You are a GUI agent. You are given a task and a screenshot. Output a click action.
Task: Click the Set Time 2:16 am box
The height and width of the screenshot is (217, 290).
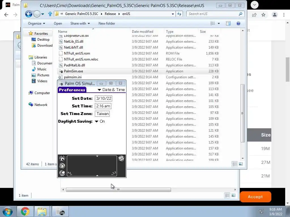click(103, 106)
